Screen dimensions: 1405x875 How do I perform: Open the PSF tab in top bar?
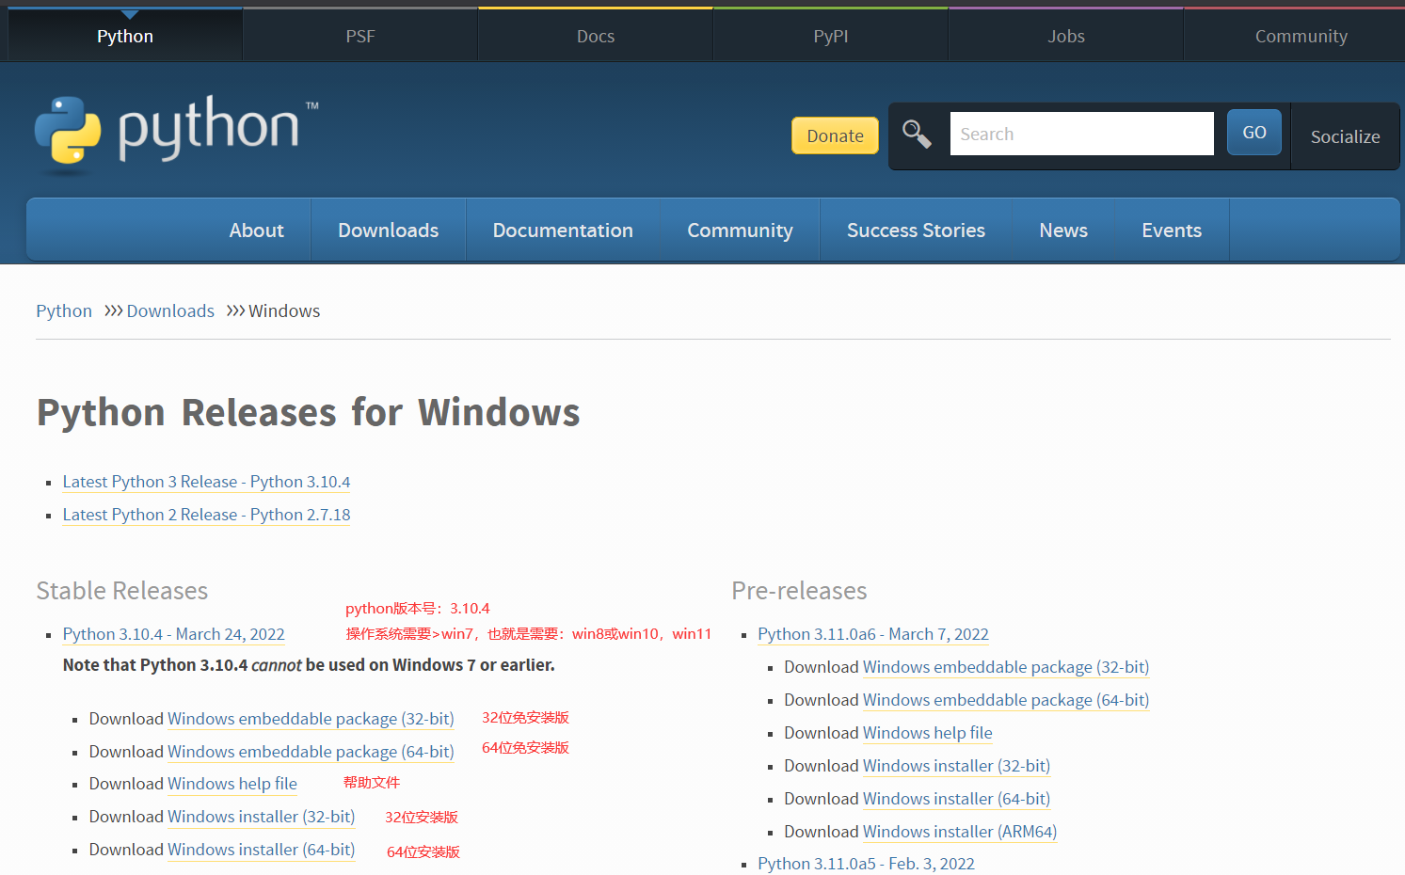pos(360,36)
